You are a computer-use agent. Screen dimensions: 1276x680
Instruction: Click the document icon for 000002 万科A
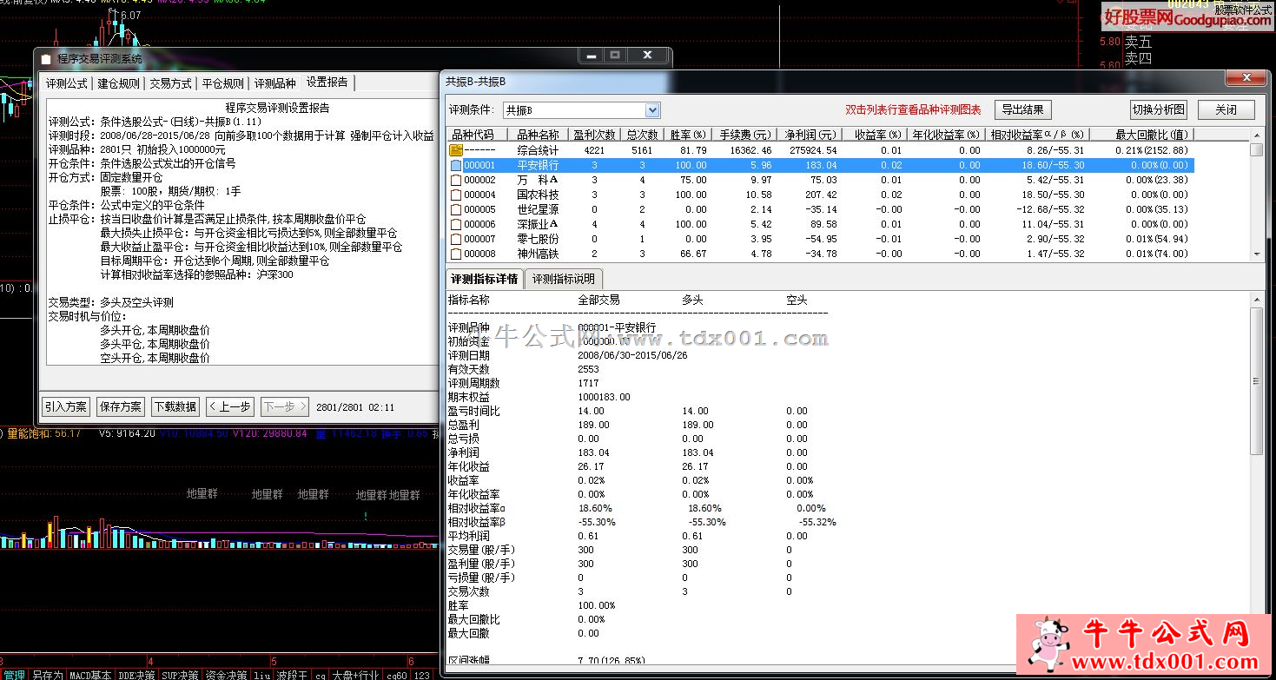pyautogui.click(x=455, y=180)
